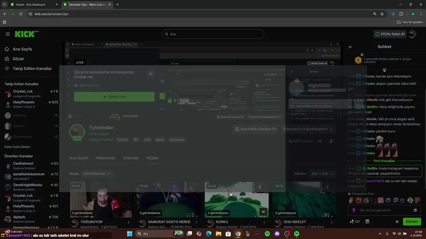The height and width of the screenshot is (239, 426).
Task: Click browser reload button
Action: click(x=21, y=14)
